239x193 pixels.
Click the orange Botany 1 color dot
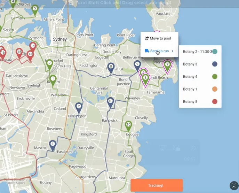point(215,89)
